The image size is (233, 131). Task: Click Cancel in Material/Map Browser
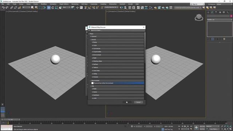coord(138,102)
